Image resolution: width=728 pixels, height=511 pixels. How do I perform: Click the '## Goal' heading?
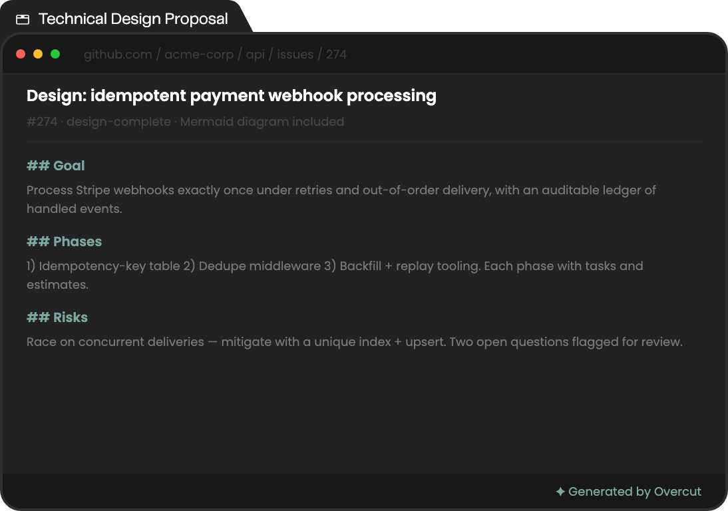(56, 166)
